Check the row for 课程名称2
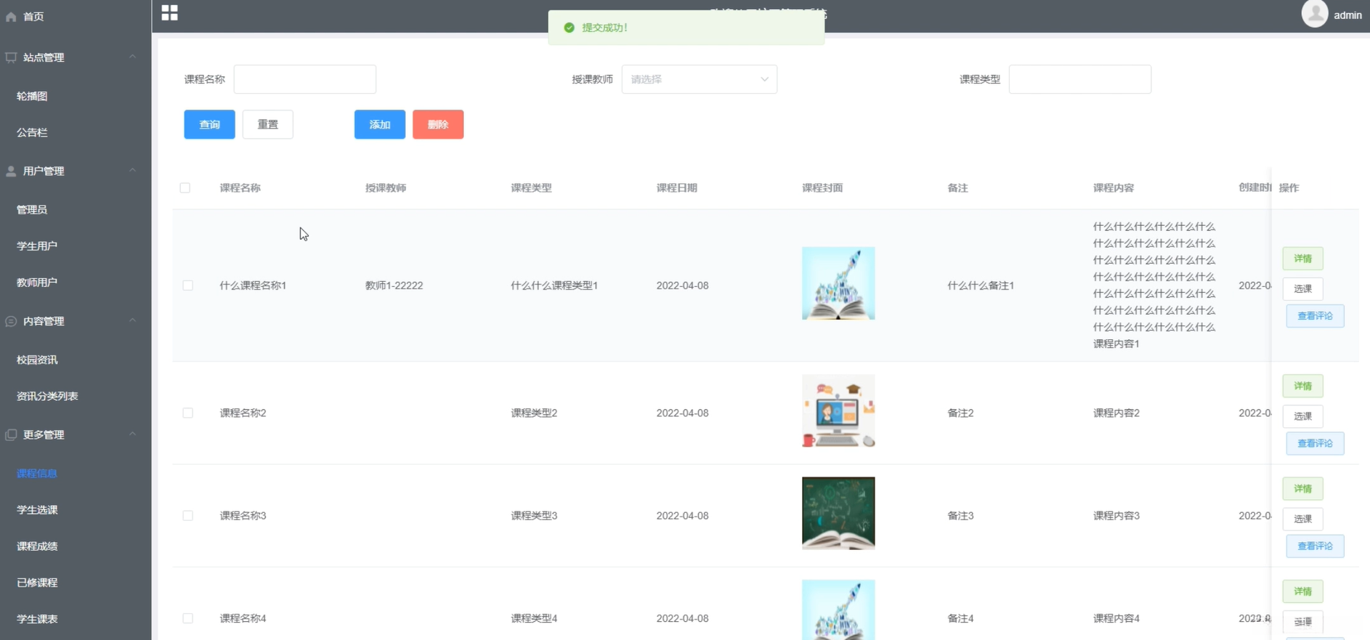Screen dimensions: 1370x640 (188, 413)
